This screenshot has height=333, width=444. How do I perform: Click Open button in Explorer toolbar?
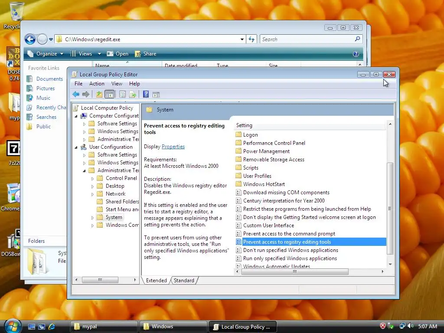coord(118,54)
